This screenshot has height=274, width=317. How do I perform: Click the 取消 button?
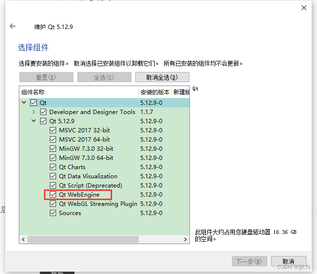click(288, 261)
